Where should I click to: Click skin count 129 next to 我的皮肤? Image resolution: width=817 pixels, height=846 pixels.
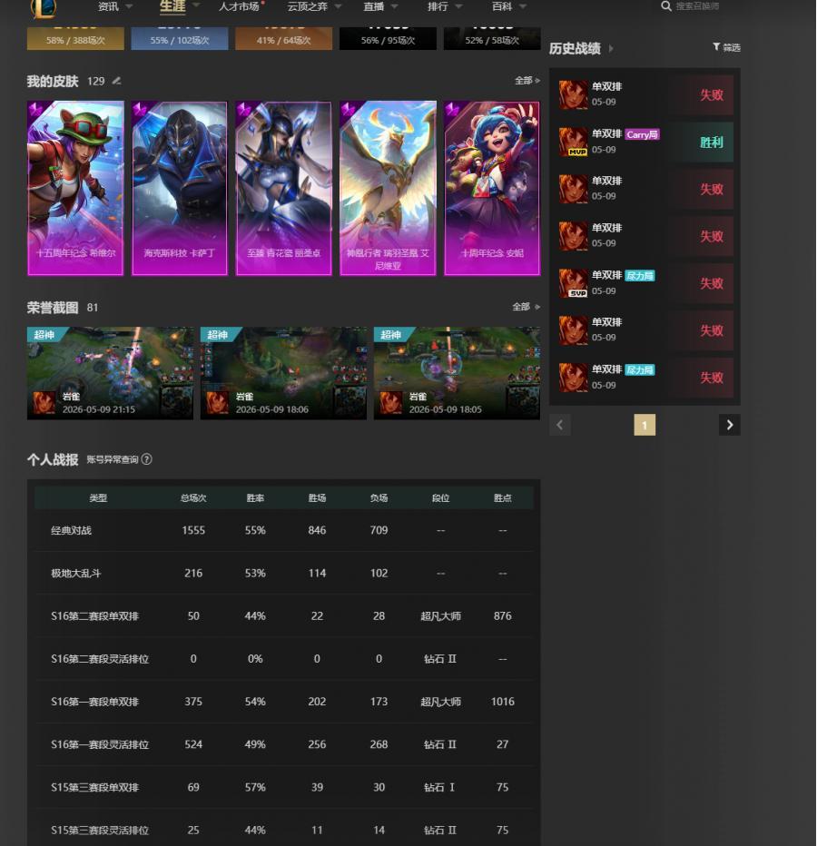96,81
